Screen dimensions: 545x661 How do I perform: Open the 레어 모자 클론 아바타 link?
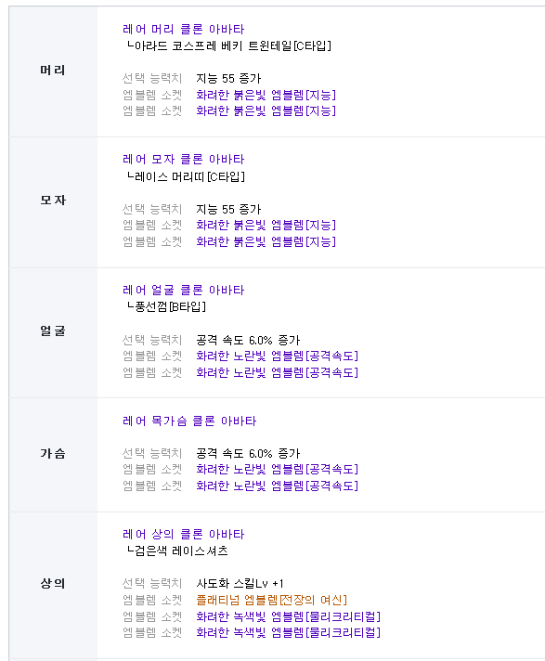pyautogui.click(x=183, y=160)
